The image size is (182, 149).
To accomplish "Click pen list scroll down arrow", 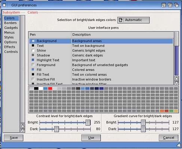I will pyautogui.click(x=176, y=83).
